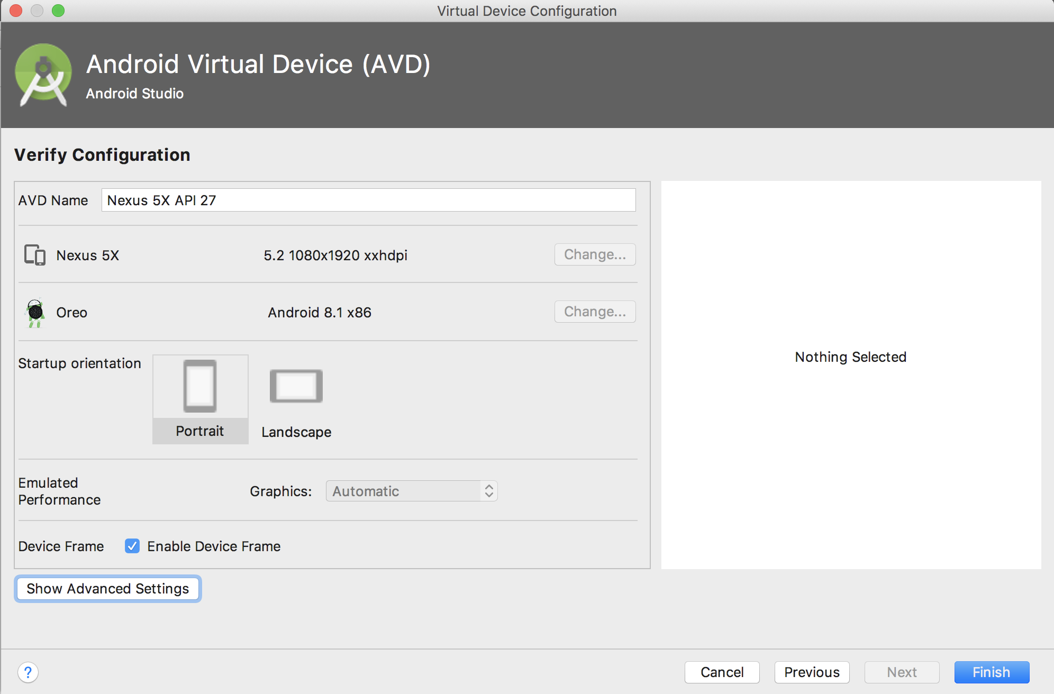This screenshot has width=1054, height=694.
Task: Choose the Landscape startup orientation label
Action: click(296, 432)
